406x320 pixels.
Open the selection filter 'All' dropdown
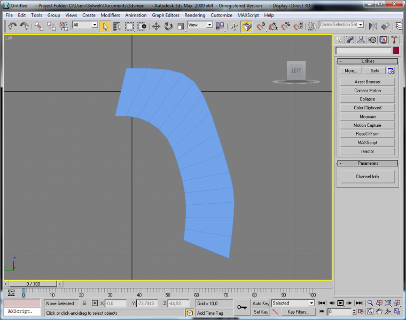(85, 25)
